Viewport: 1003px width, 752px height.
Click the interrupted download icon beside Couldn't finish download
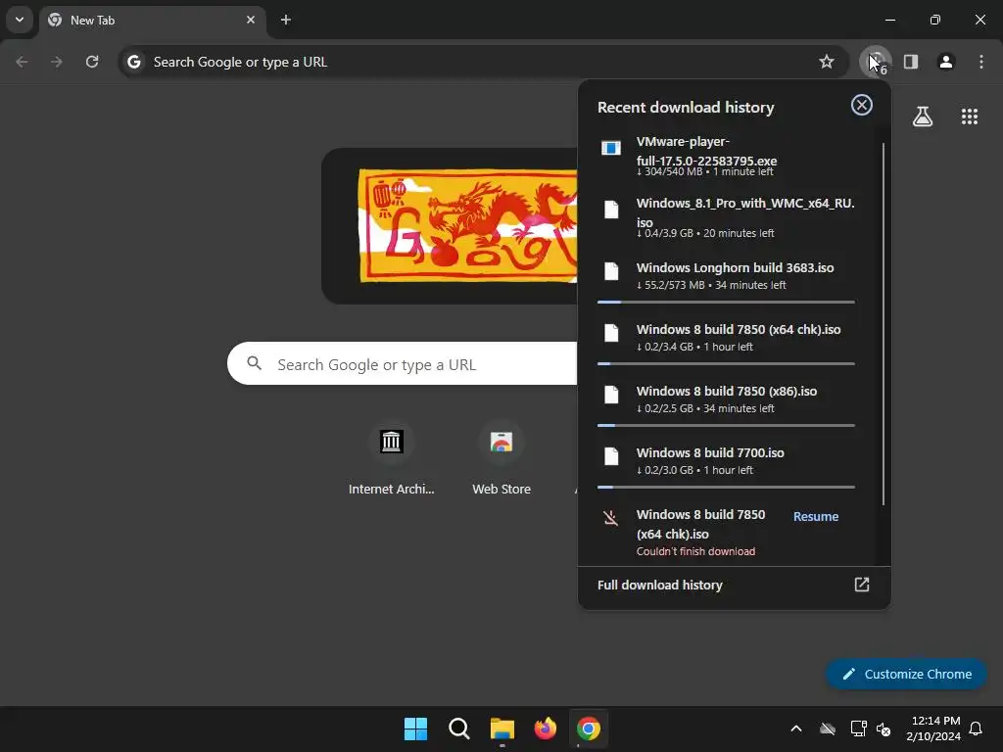(x=611, y=517)
